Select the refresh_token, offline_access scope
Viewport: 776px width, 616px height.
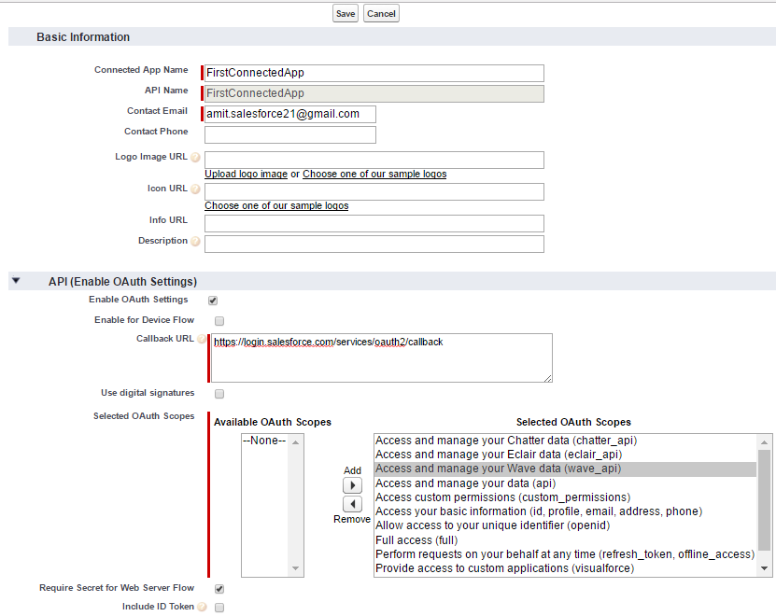pos(565,554)
